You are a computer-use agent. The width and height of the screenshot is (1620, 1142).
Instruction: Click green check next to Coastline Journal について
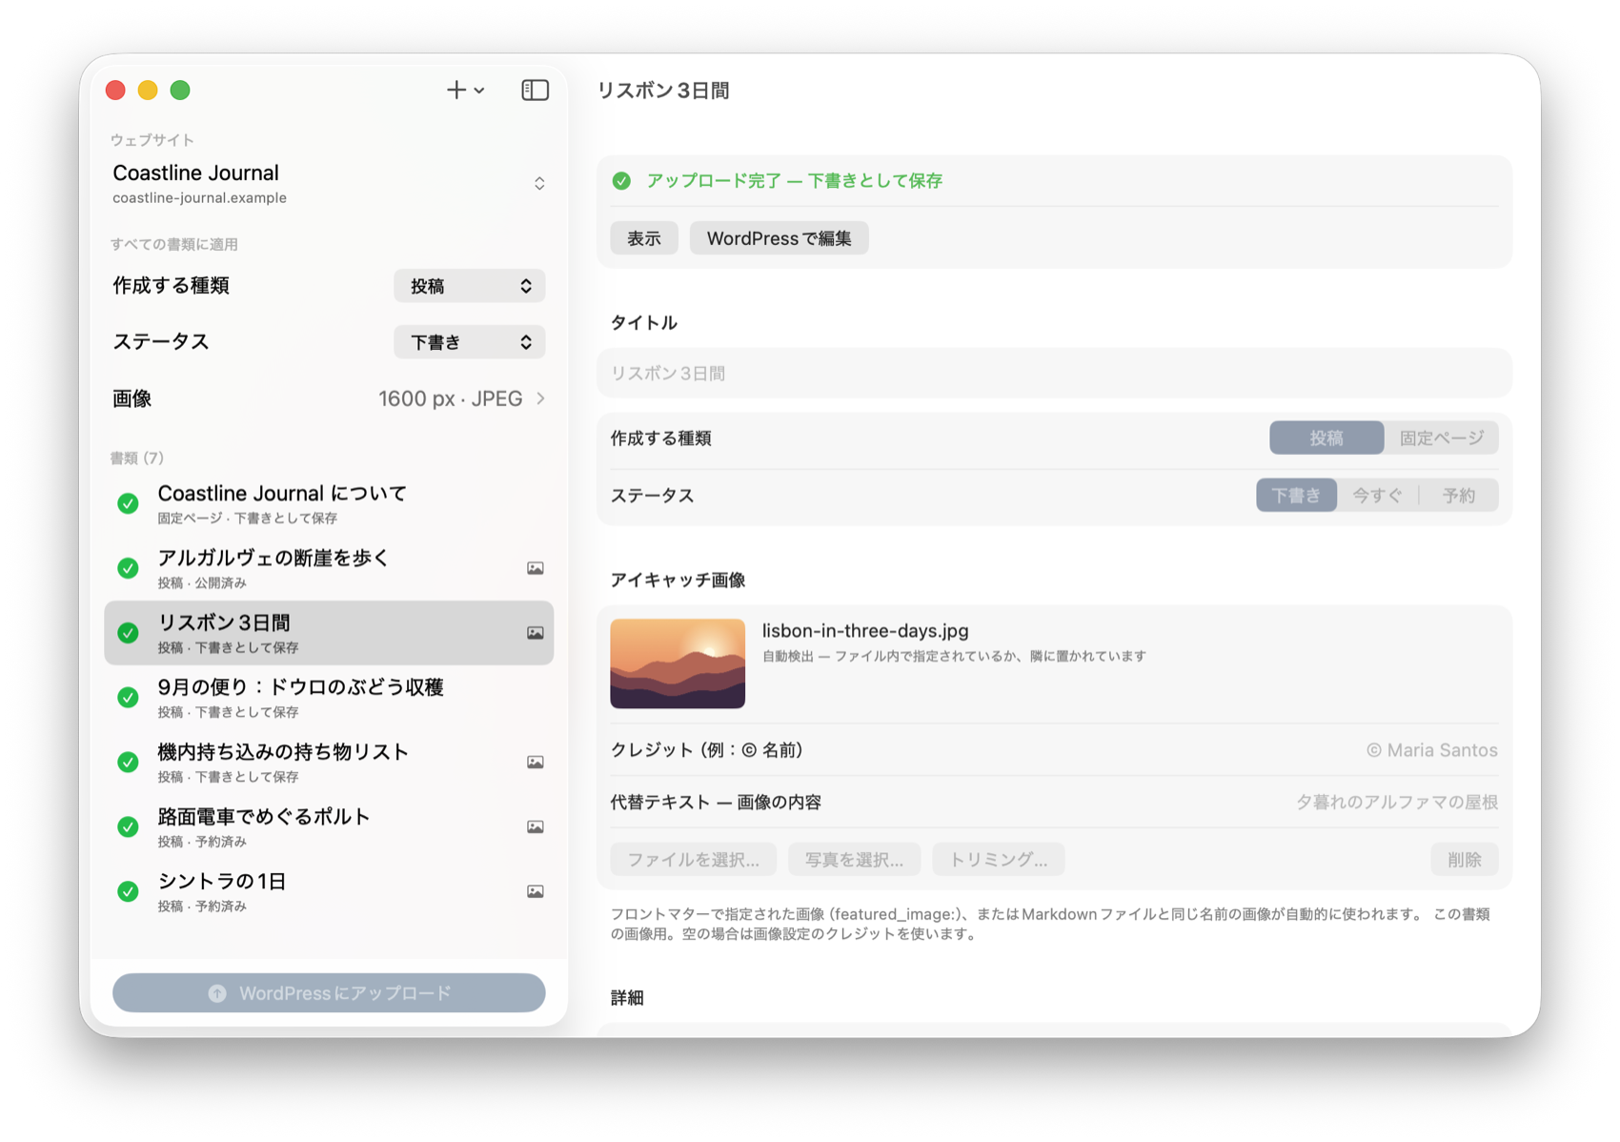coord(128,503)
